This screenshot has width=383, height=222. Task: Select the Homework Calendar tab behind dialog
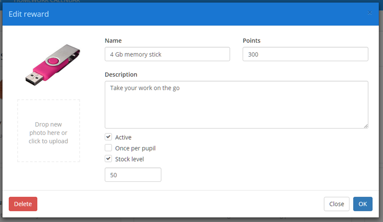[47, 1]
